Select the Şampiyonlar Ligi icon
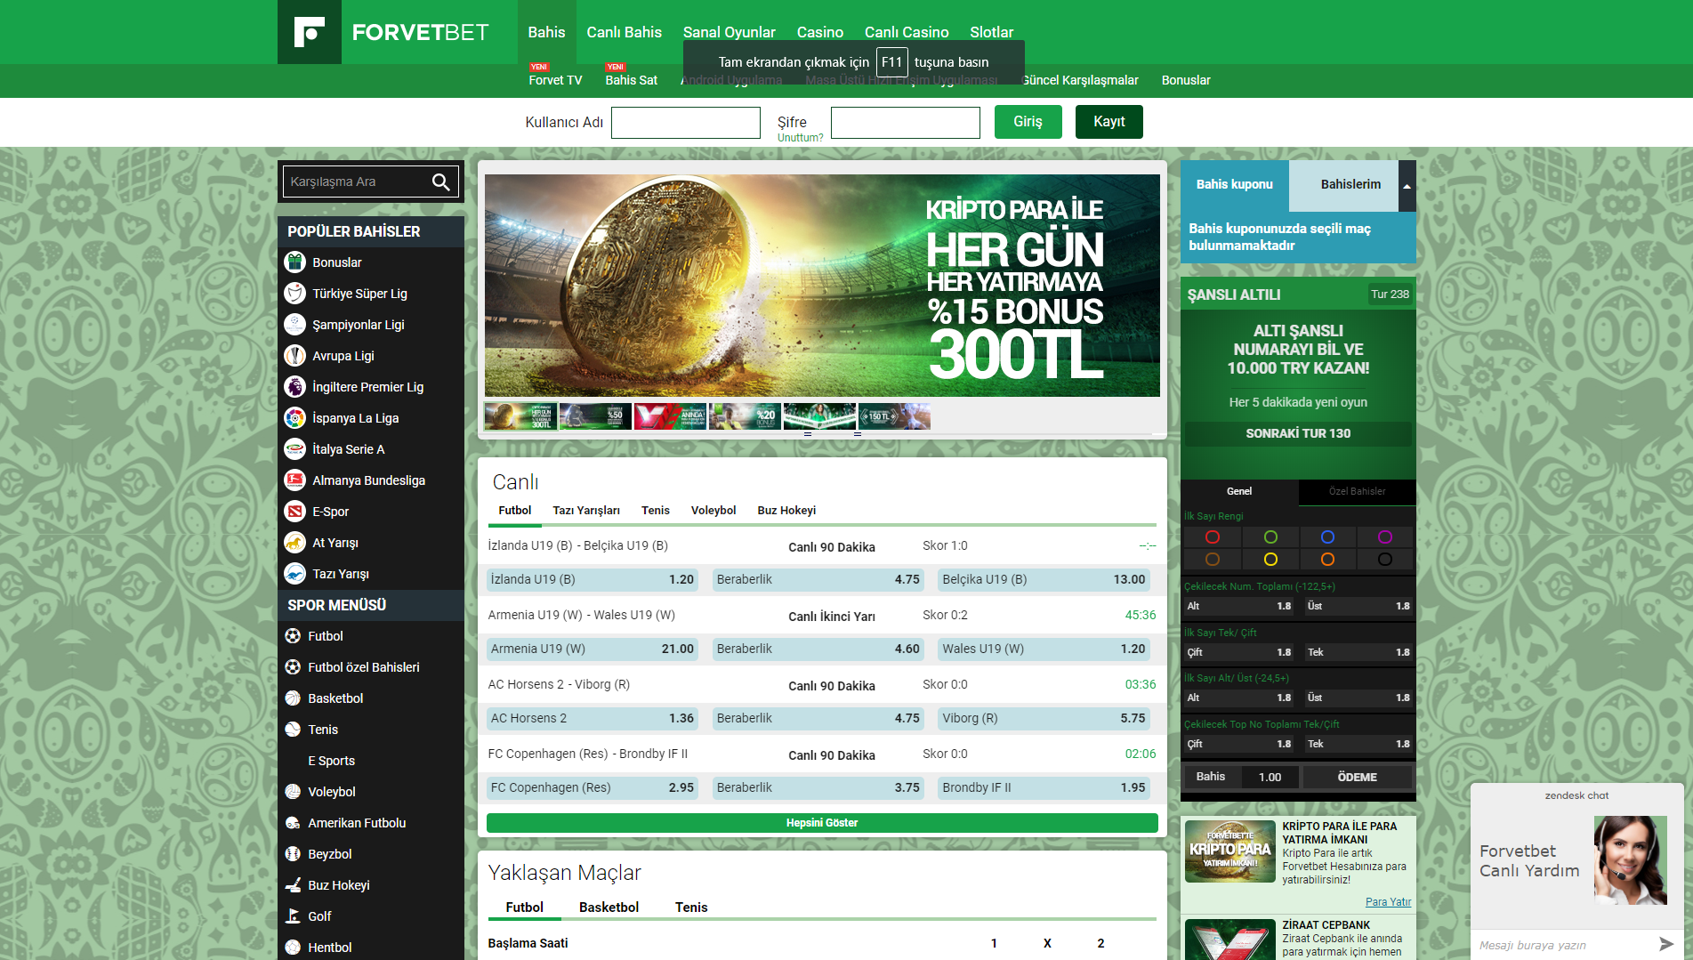 (x=294, y=325)
